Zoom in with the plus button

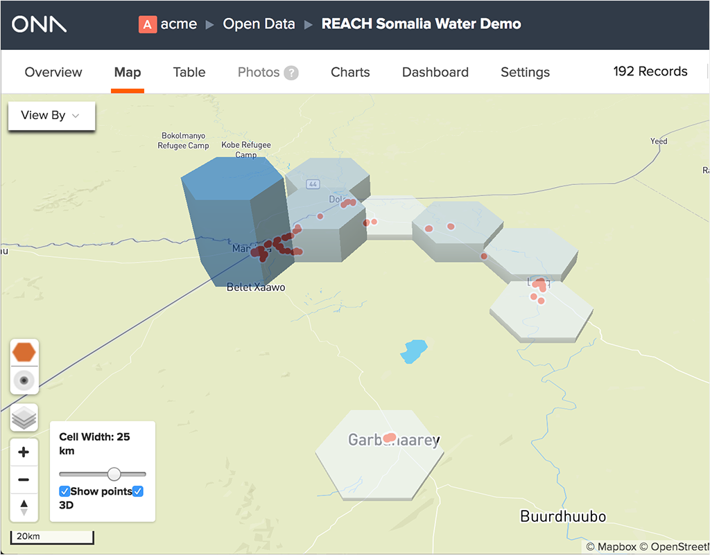pos(24,452)
